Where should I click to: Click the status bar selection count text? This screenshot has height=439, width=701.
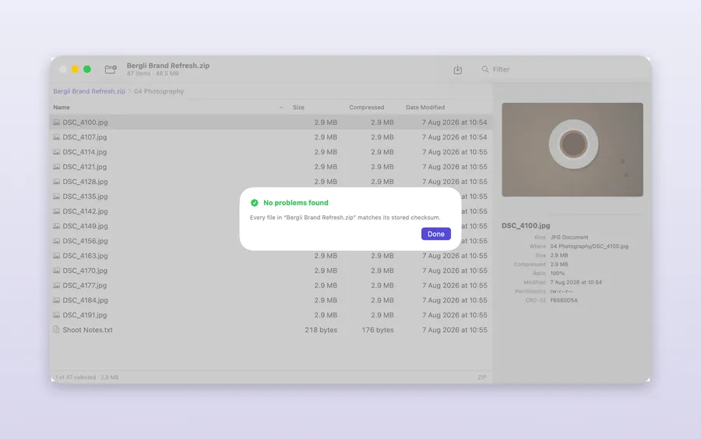(x=86, y=377)
